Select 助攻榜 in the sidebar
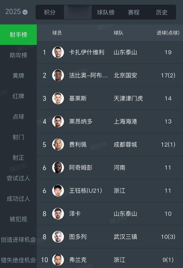The width and height of the screenshot is (183, 268). tap(18, 55)
